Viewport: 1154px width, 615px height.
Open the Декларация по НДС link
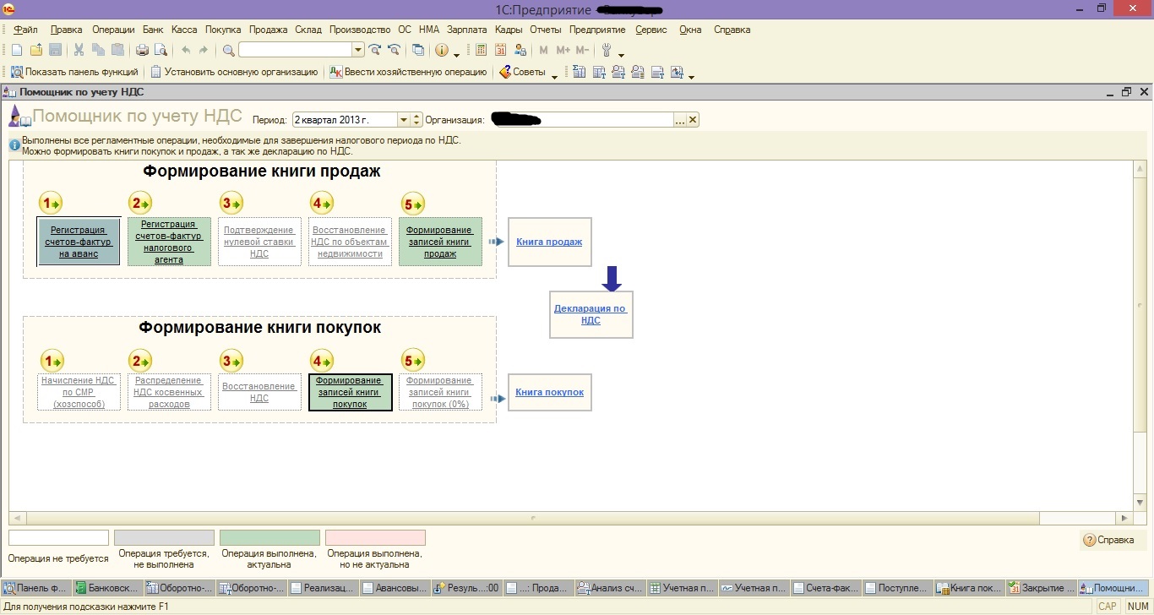pyautogui.click(x=591, y=314)
